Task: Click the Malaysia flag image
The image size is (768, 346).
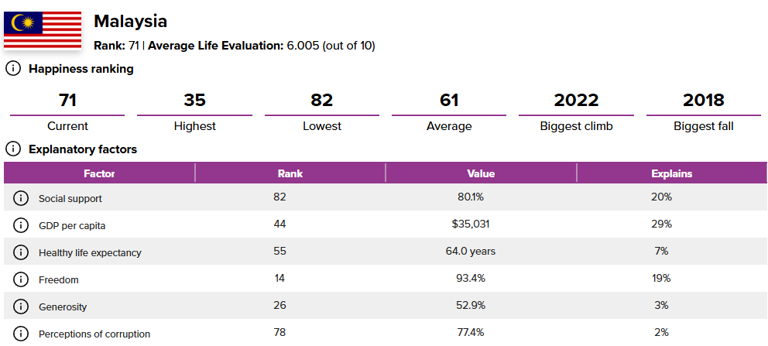Action: click(43, 31)
